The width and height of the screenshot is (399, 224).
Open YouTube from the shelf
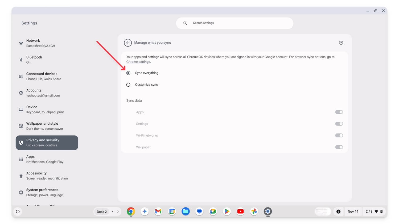pyautogui.click(x=240, y=212)
